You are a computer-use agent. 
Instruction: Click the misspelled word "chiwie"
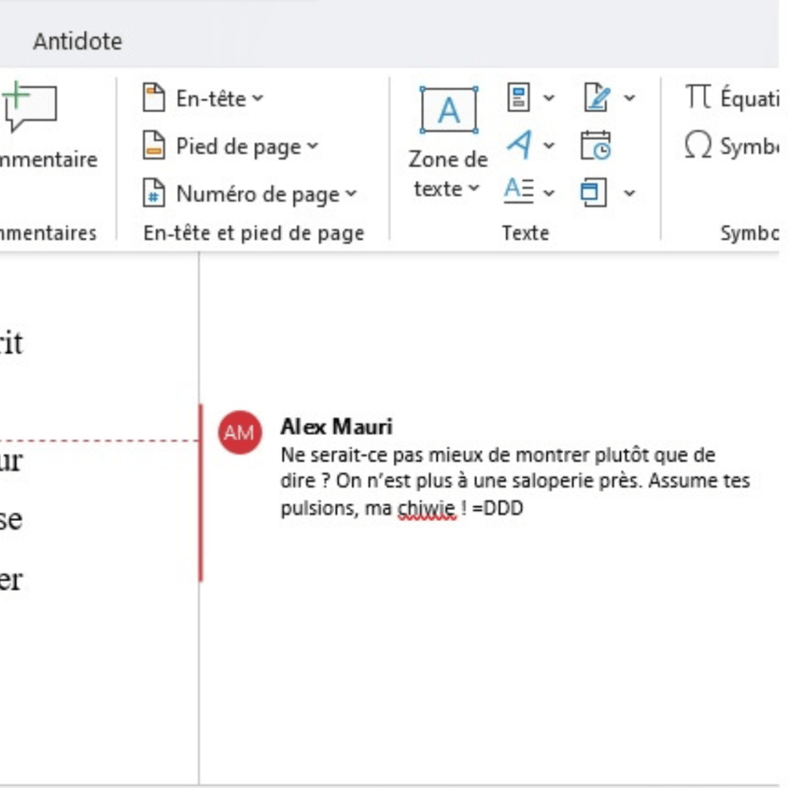(x=427, y=509)
